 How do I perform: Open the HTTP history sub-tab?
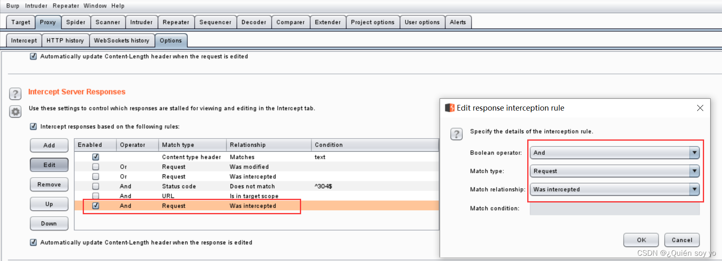point(65,41)
